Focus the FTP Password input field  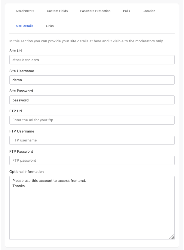click(x=92, y=161)
